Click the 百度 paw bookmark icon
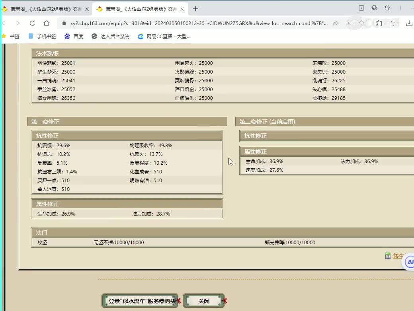This screenshot has width=414, height=311. tap(67, 37)
